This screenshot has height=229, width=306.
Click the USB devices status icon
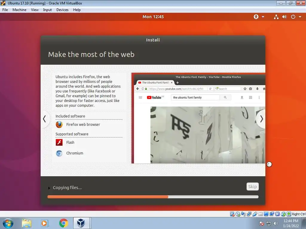coord(255,214)
